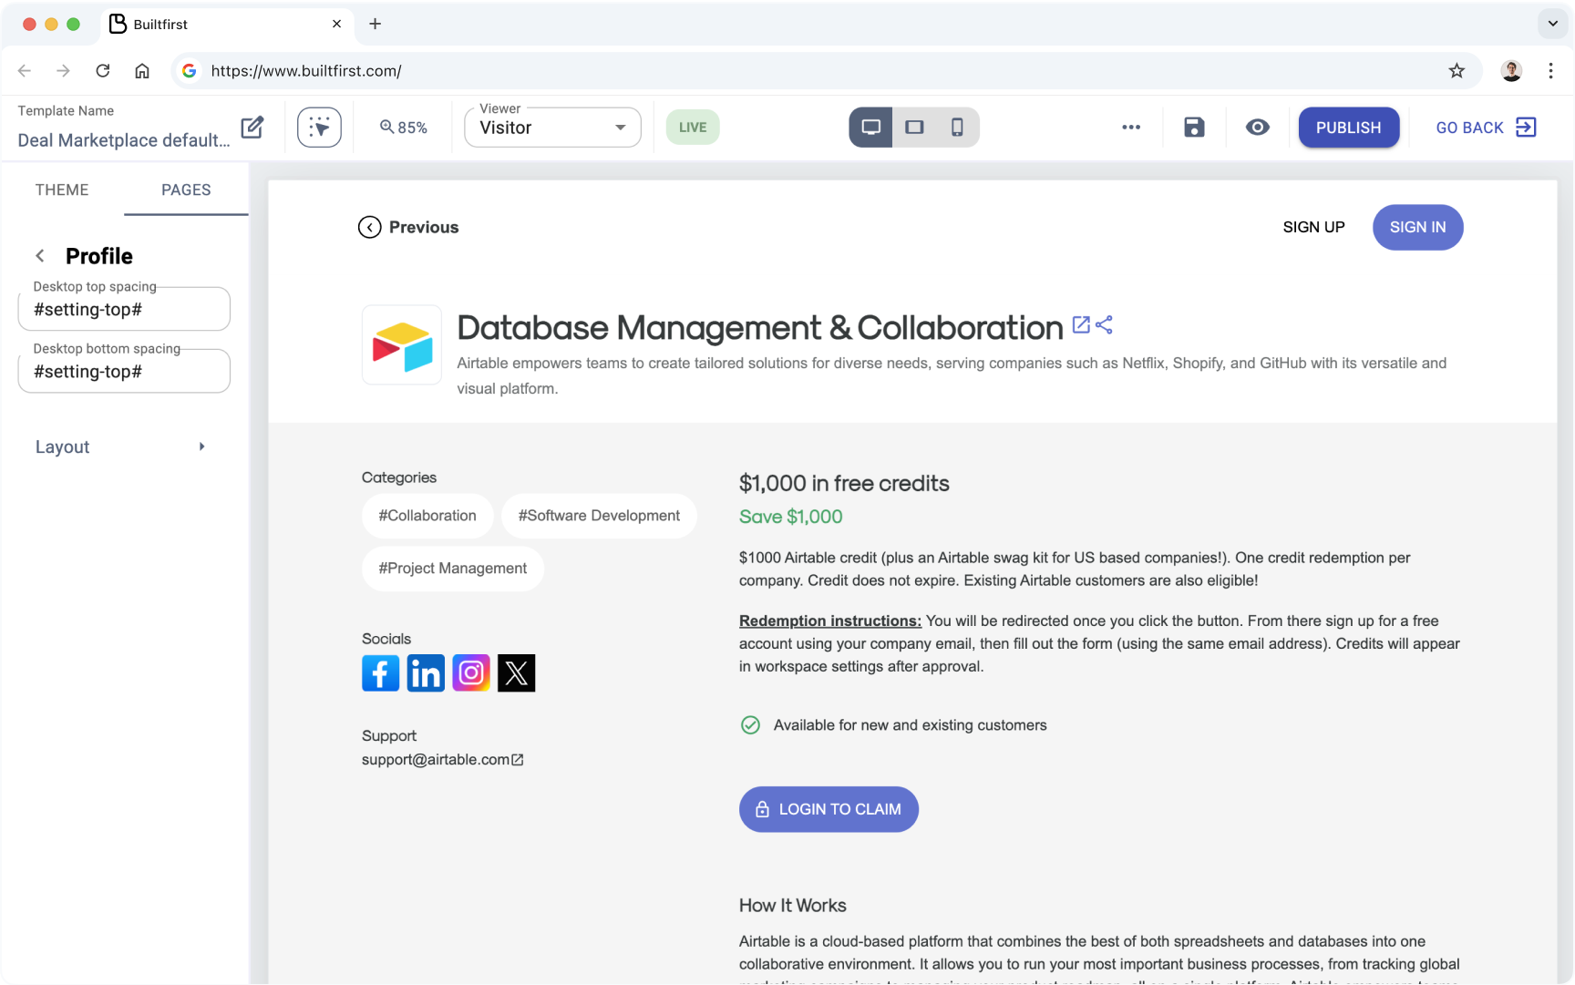Image resolution: width=1575 pixels, height=985 pixels.
Task: Click the LOGIN TO CLAIM button
Action: click(829, 809)
